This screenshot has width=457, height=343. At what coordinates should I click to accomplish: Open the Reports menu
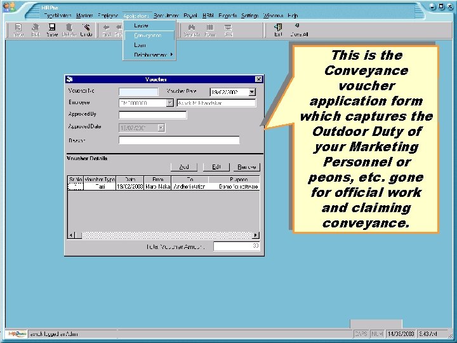pos(228,16)
